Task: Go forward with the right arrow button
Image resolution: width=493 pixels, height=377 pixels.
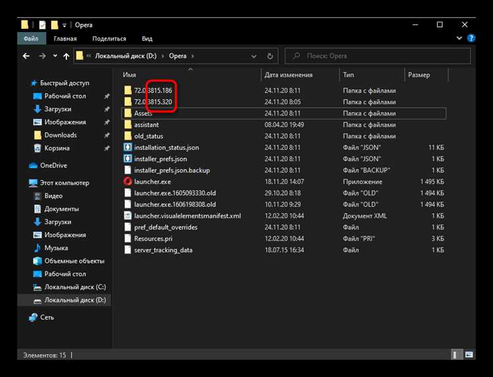Action: (x=42, y=56)
